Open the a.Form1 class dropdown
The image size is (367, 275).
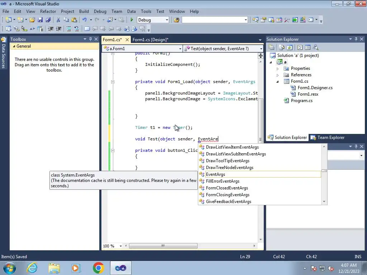[180, 49]
